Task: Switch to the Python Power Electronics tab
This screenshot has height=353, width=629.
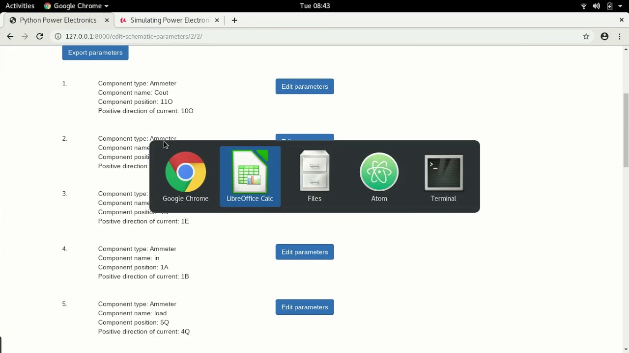Action: [58, 20]
